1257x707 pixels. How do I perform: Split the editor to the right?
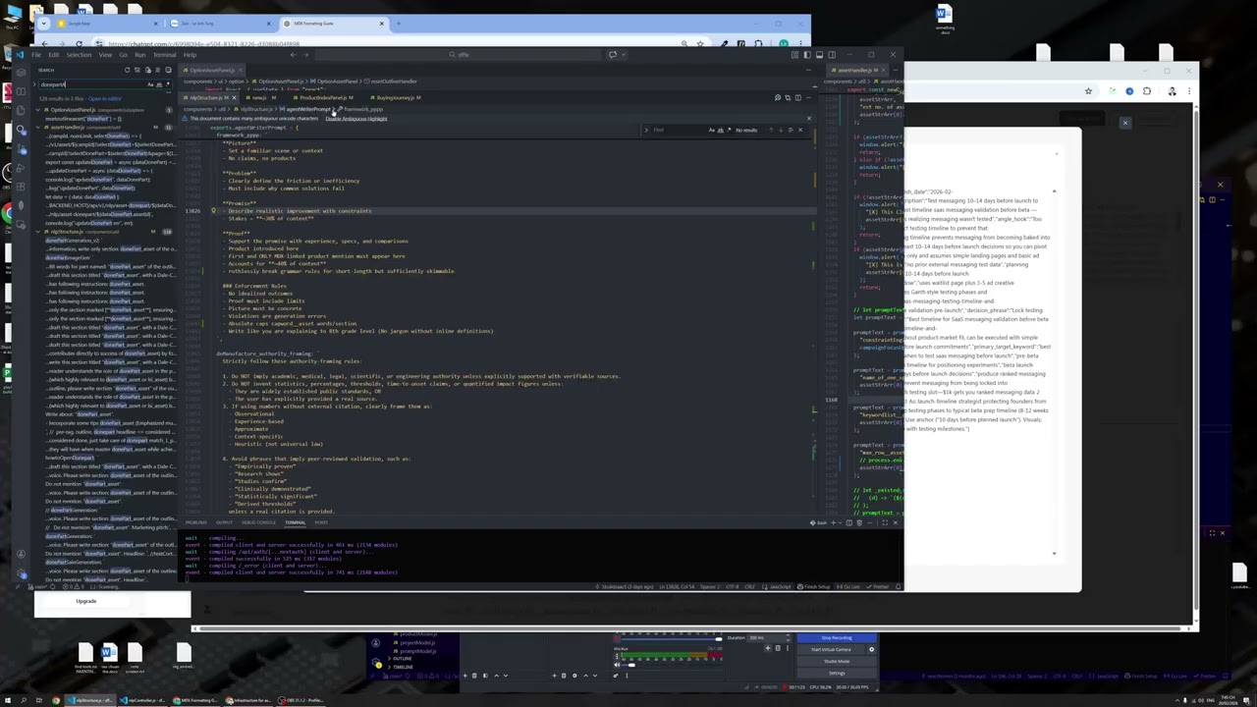coord(798,97)
